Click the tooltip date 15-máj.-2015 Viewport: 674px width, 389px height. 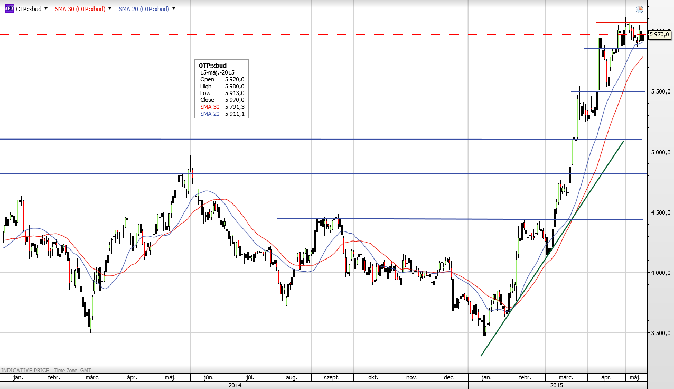click(217, 72)
